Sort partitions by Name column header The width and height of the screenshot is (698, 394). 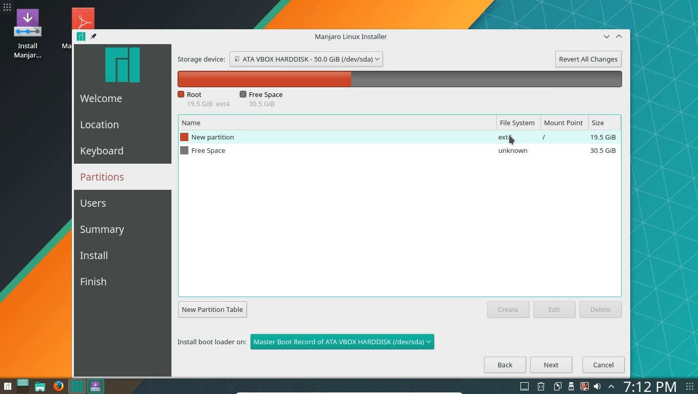point(337,123)
